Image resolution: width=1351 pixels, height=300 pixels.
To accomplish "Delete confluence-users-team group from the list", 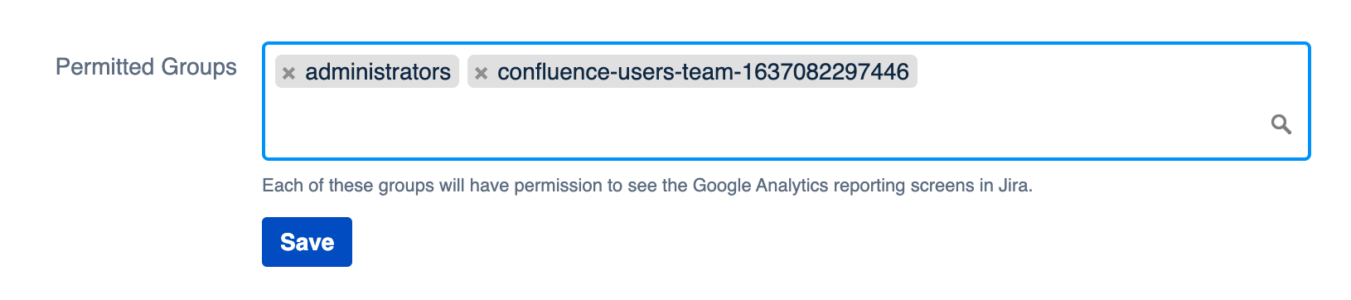I will tap(481, 73).
